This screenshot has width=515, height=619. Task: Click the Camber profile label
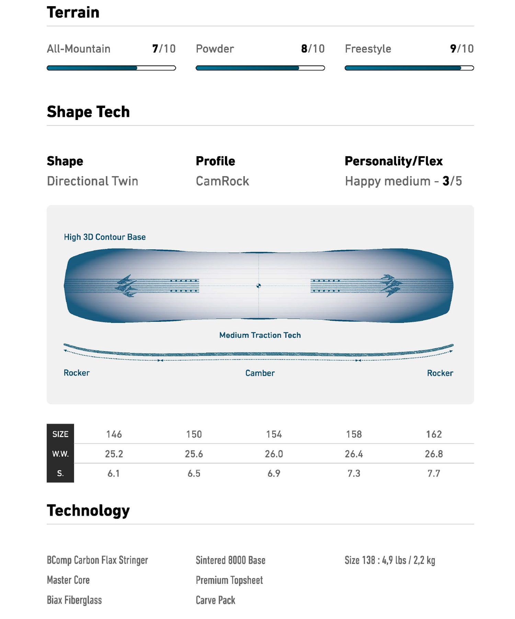[260, 373]
